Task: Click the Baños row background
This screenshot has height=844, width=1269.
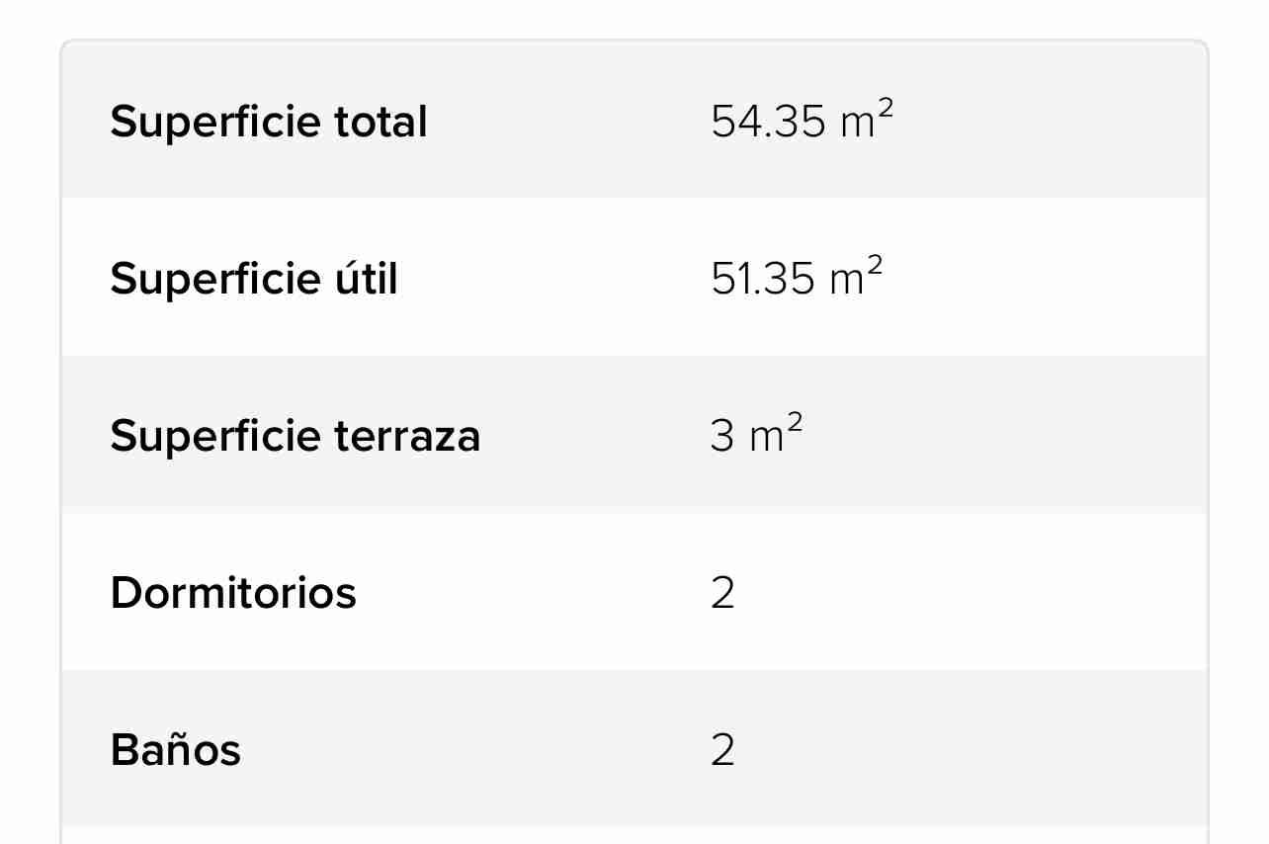Action: pos(634,748)
